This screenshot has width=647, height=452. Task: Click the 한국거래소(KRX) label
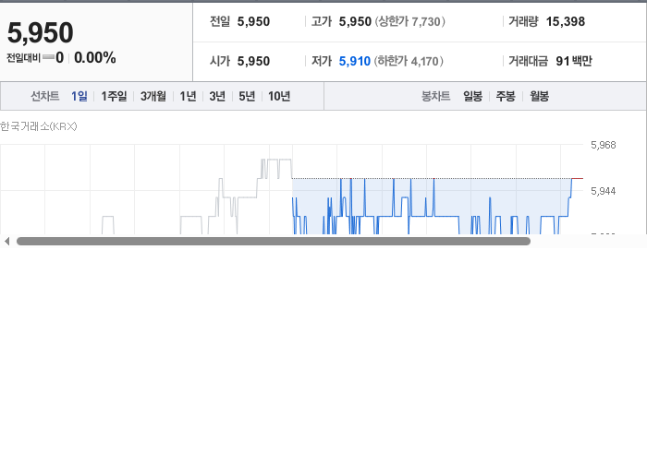click(x=39, y=126)
